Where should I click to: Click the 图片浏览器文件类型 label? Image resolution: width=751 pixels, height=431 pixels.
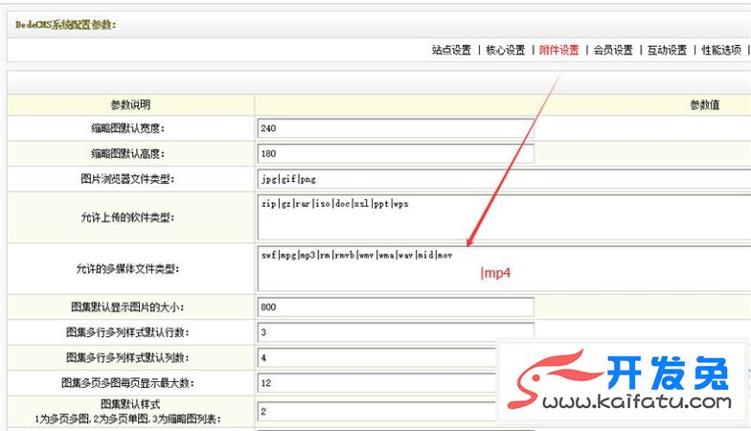[x=128, y=179]
